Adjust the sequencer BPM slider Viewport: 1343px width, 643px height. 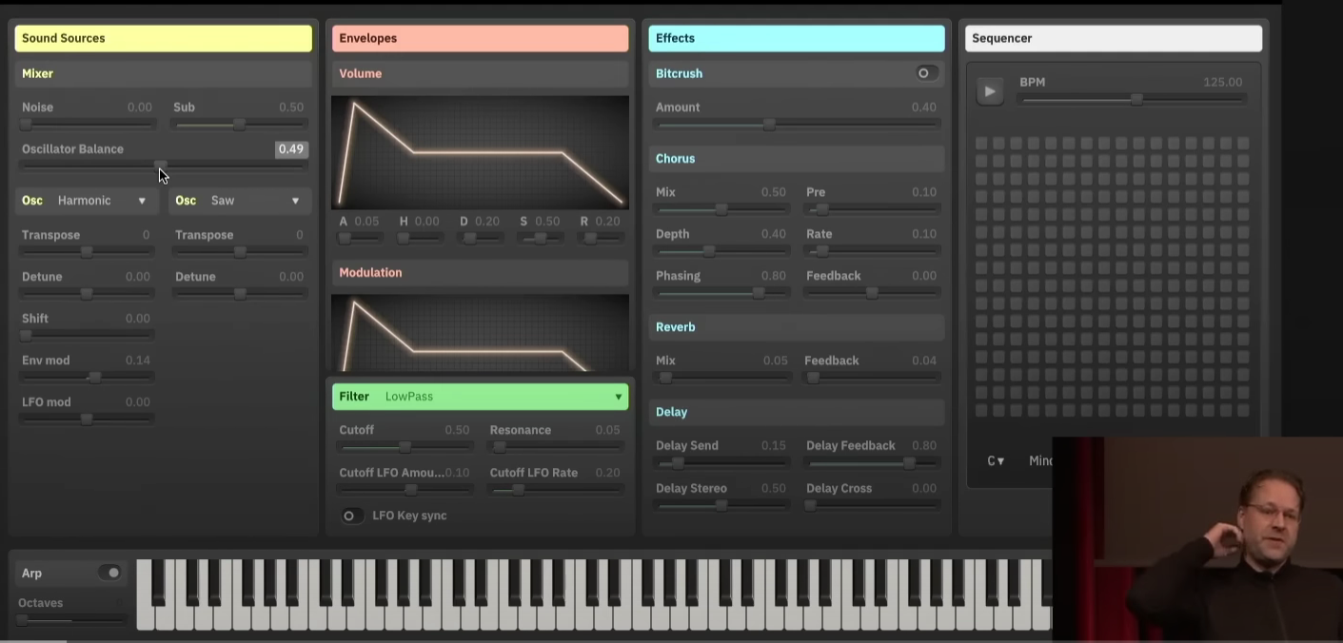click(1131, 99)
